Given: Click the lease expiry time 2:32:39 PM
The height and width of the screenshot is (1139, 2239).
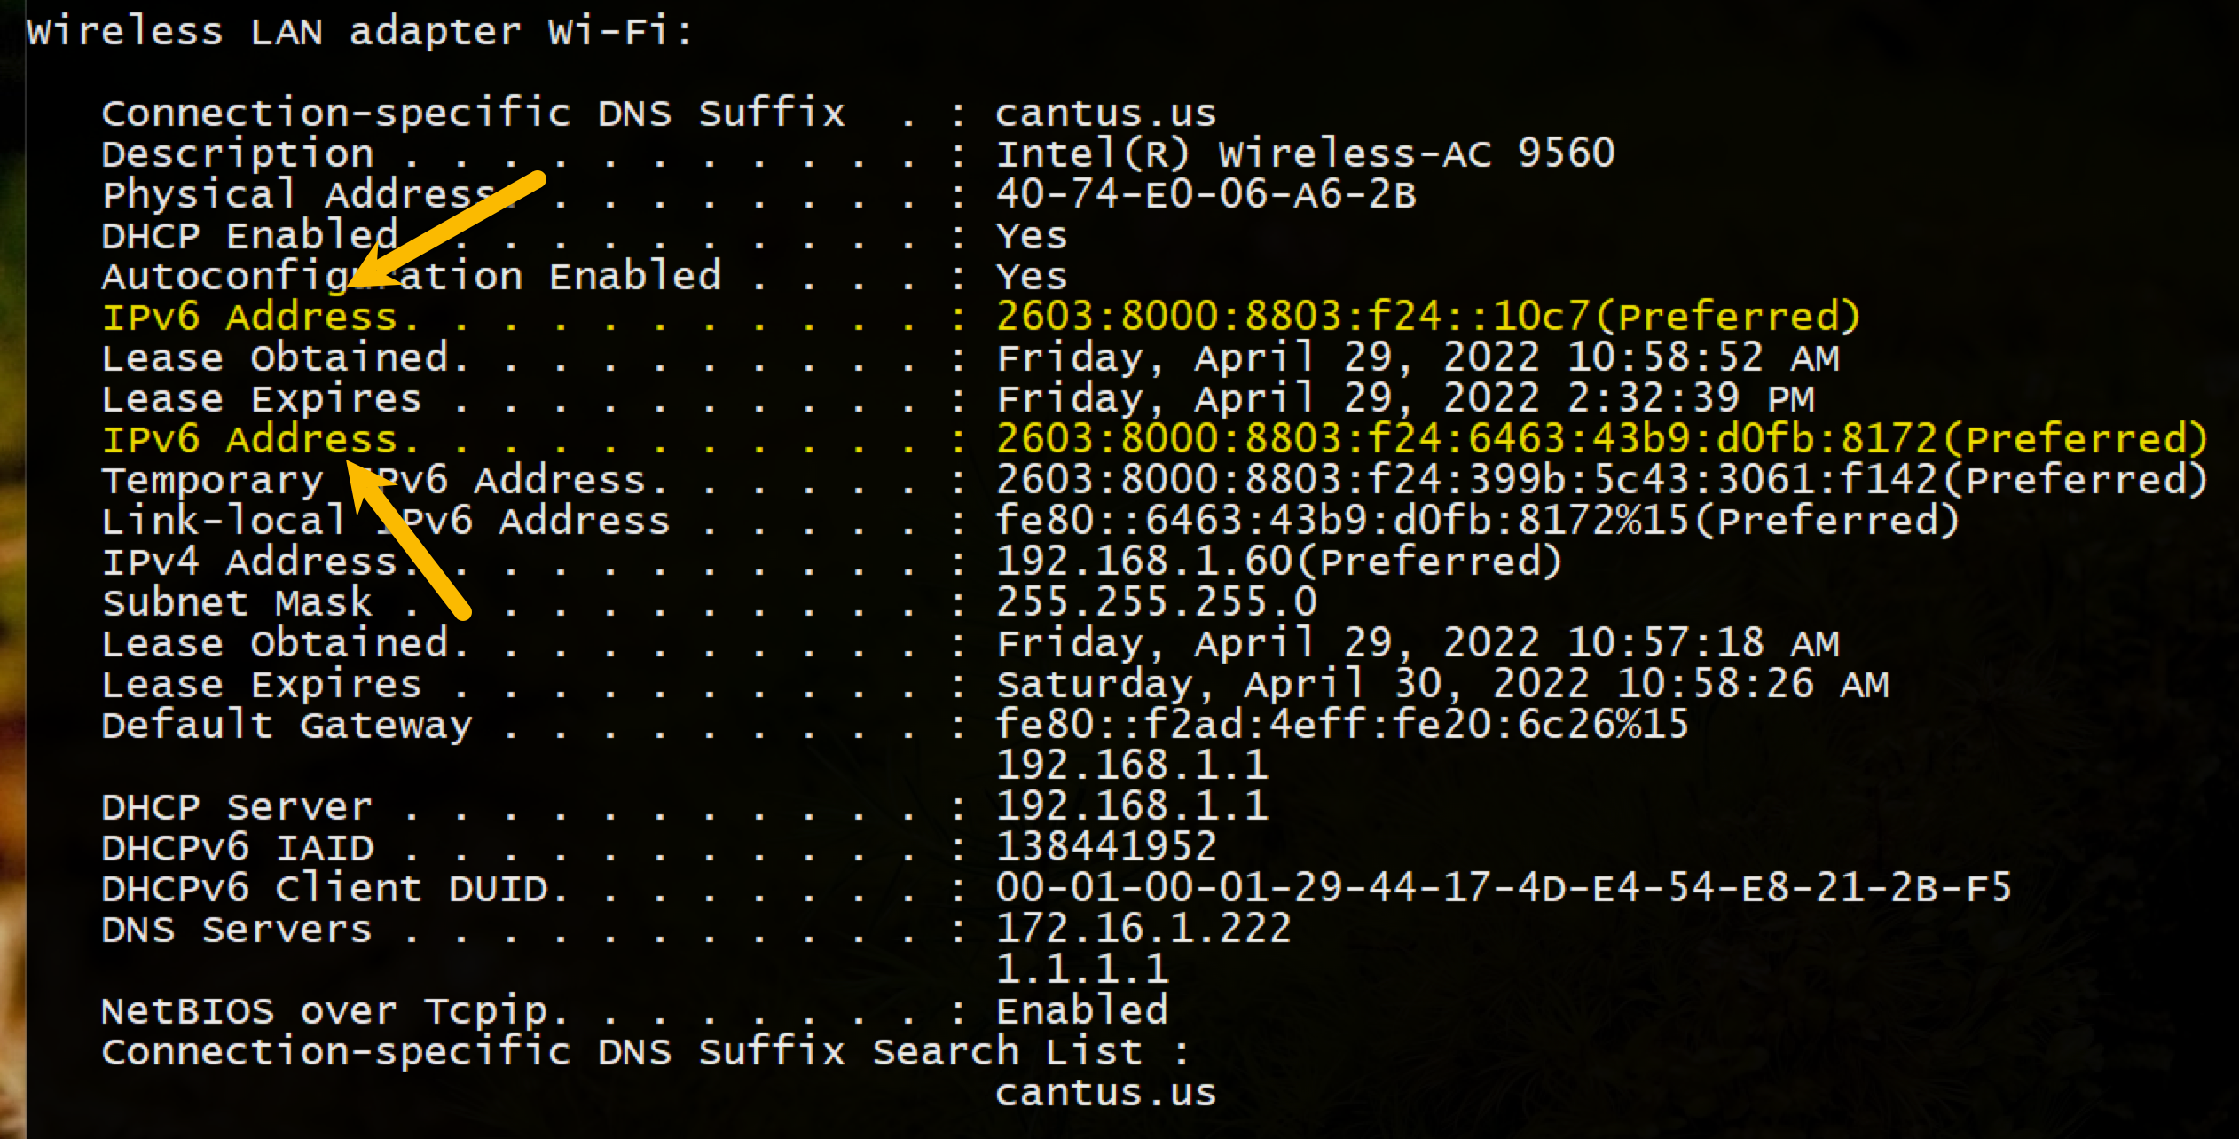Looking at the screenshot, I should tap(1690, 398).
